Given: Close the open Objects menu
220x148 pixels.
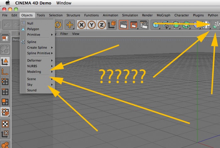Looking at the screenshot, I should (x=27, y=15).
